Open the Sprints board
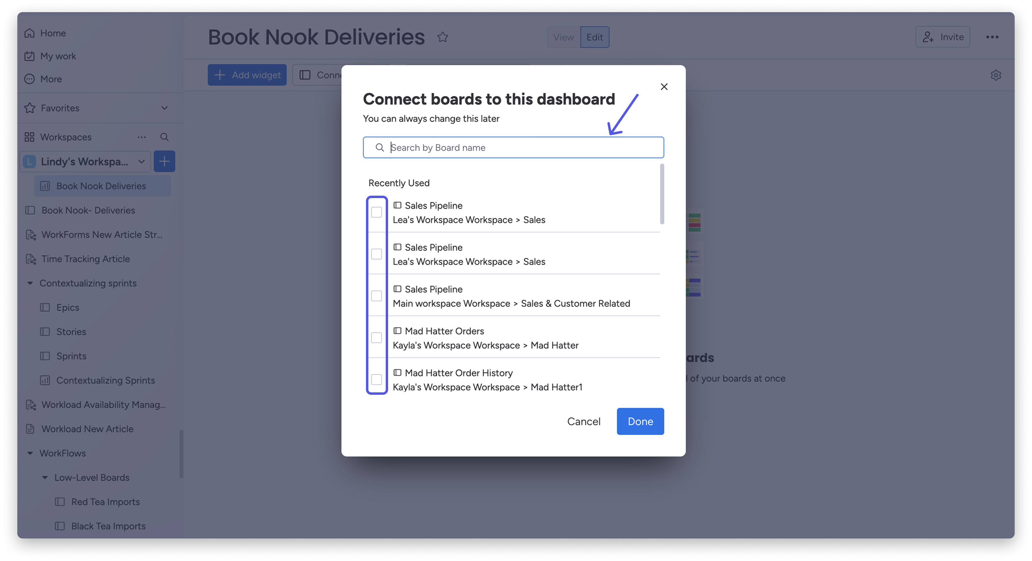Screen dimensions: 1032x561 coord(71,356)
